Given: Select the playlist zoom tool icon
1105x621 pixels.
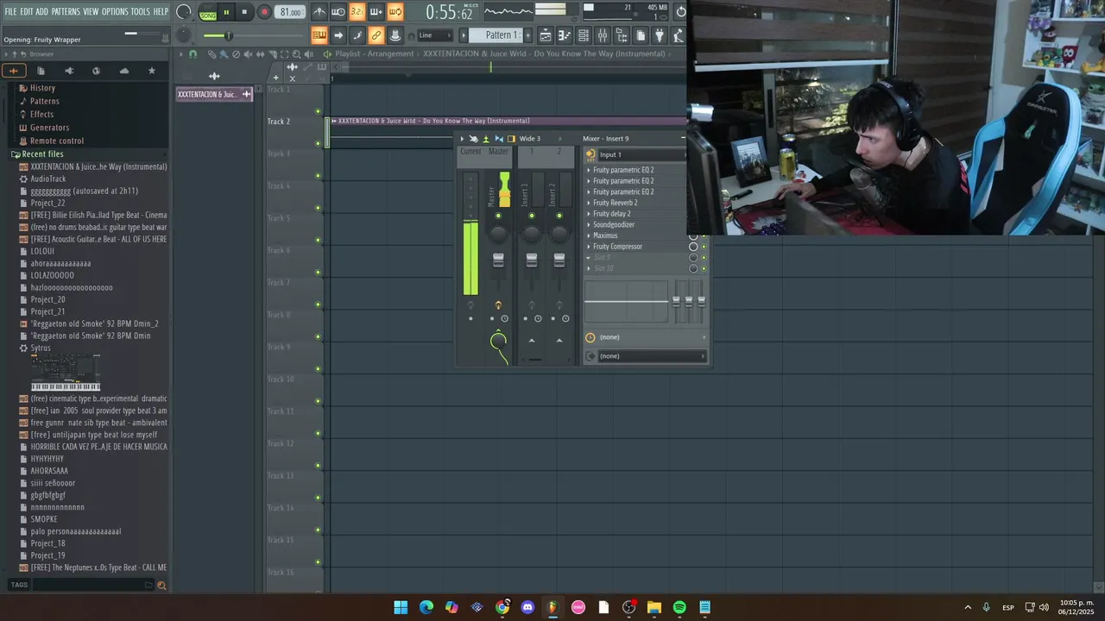Looking at the screenshot, I should point(297,54).
